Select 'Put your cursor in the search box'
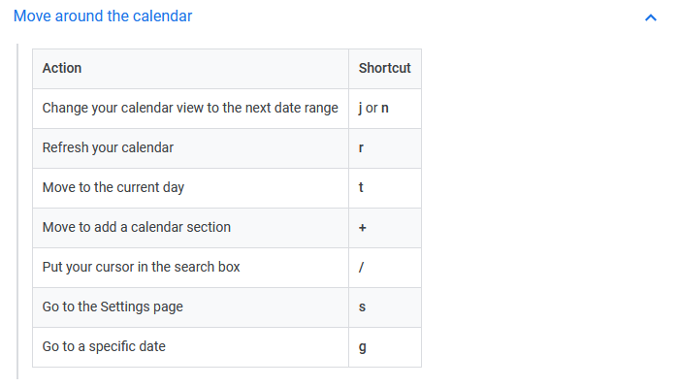This screenshot has height=387, width=678. coord(141,267)
